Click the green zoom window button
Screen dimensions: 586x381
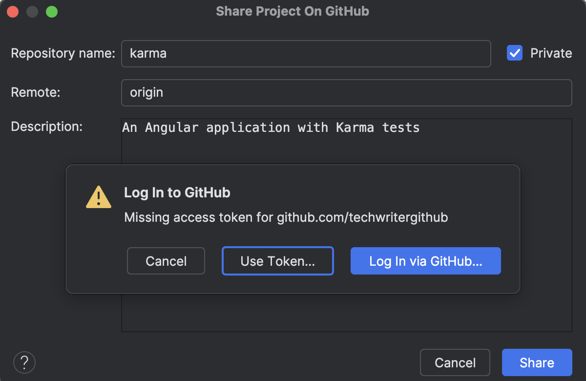[x=51, y=11]
